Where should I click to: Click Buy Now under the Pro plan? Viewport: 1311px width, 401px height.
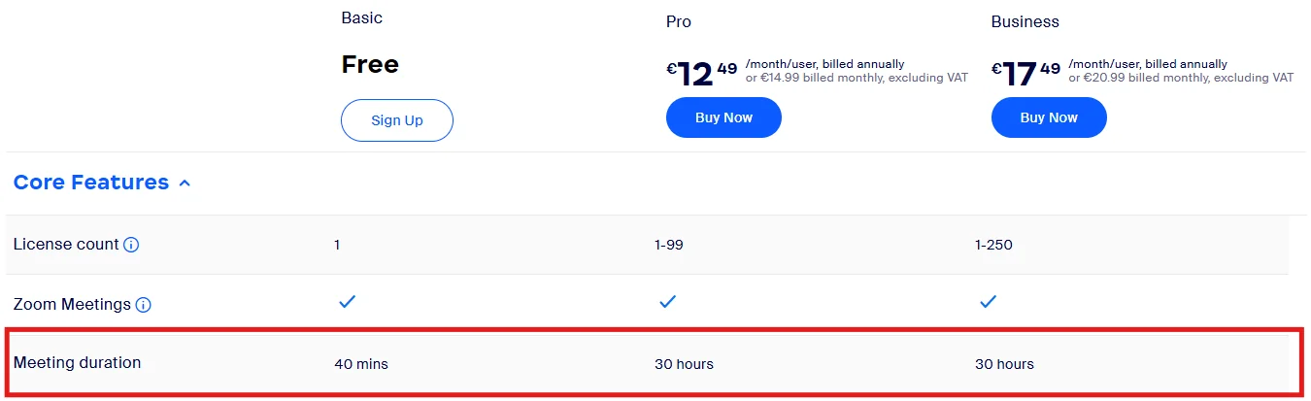click(x=723, y=117)
